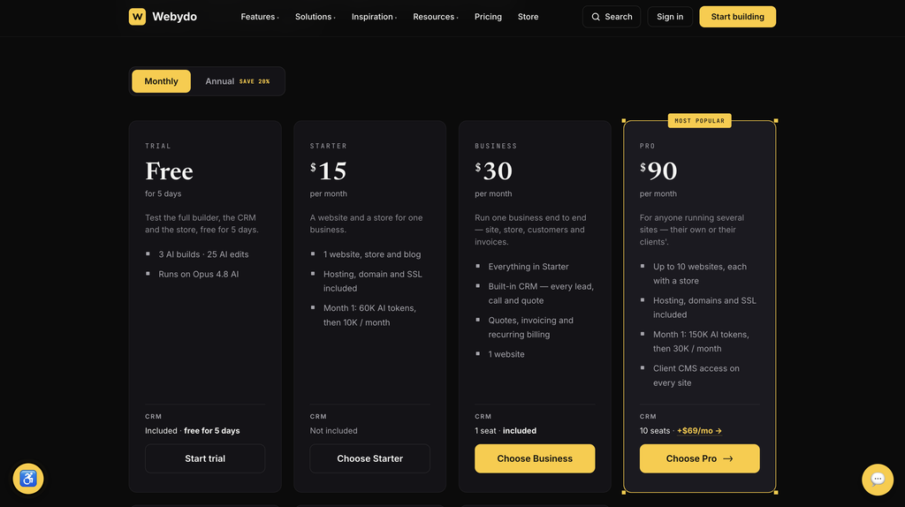The width and height of the screenshot is (905, 507).
Task: Click the magnifier icon in Search
Action: (x=596, y=17)
